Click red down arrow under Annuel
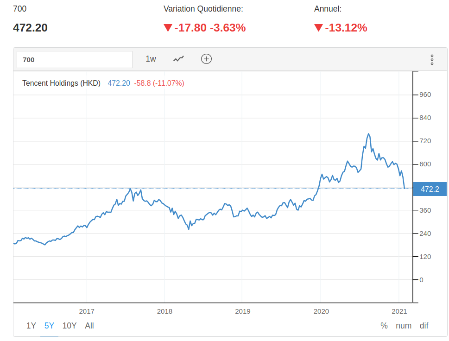Viewport: 449px width, 341px height. pyautogui.click(x=318, y=28)
